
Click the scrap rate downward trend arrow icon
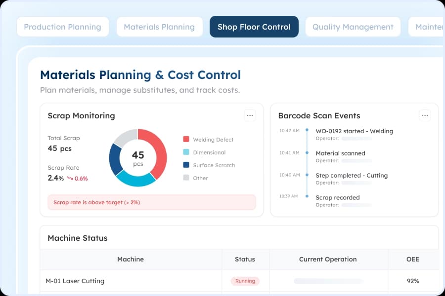click(x=70, y=178)
